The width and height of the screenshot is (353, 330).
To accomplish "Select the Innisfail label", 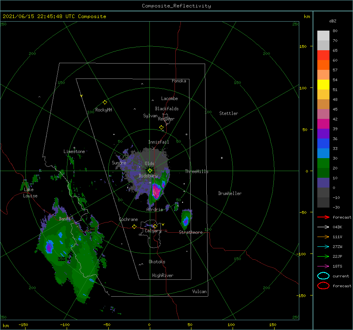I will click(158, 142).
